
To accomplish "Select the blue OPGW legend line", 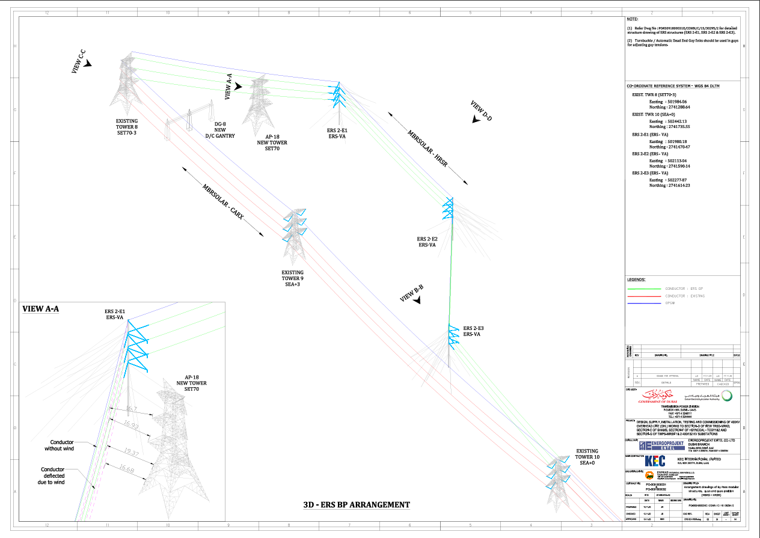I will [645, 304].
